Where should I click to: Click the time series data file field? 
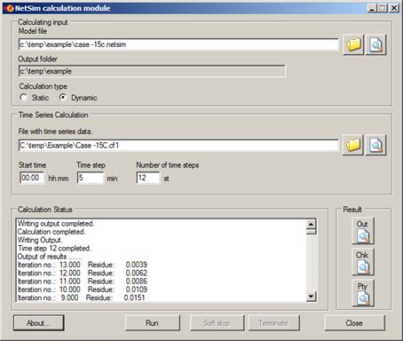pyautogui.click(x=178, y=146)
